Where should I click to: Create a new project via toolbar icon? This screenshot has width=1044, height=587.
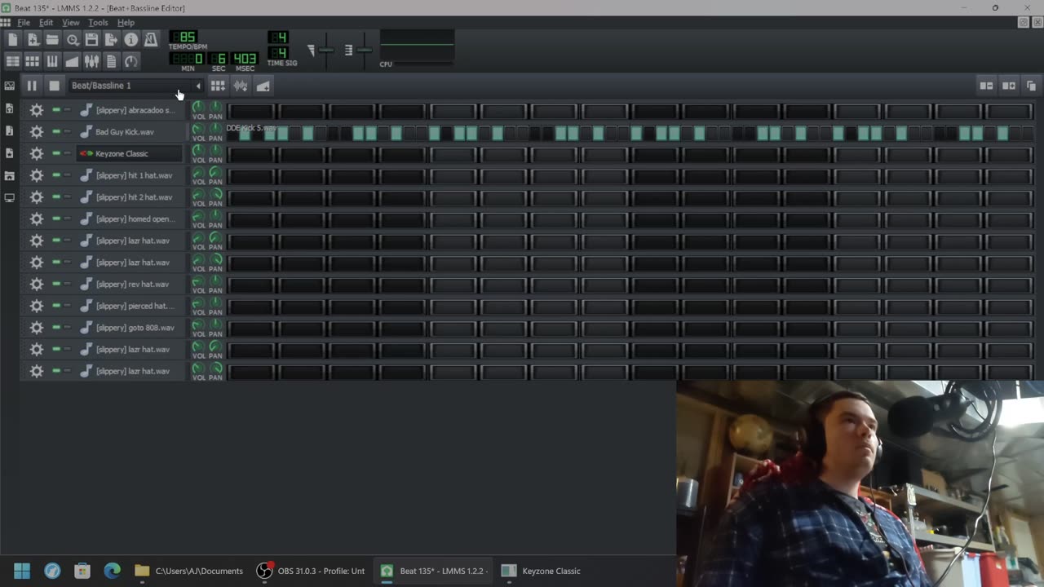coord(12,39)
